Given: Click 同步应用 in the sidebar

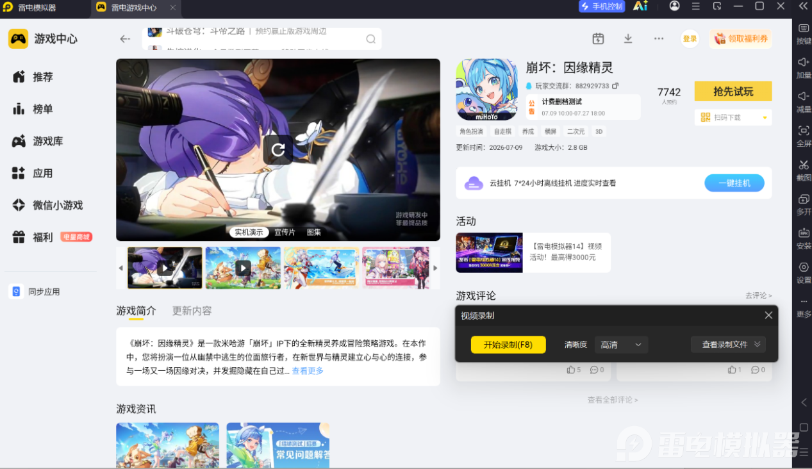Looking at the screenshot, I should pyautogui.click(x=36, y=292).
